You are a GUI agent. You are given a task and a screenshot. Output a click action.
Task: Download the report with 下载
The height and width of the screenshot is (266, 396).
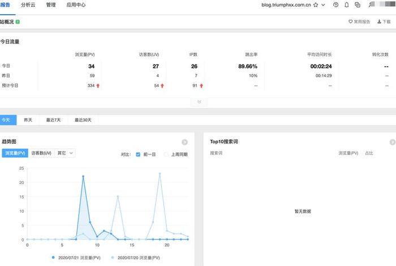point(384,22)
